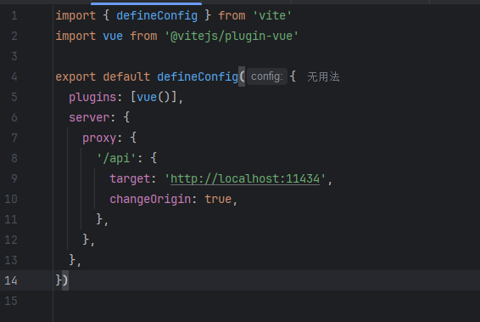Click the defineConfig call on line 4
This screenshot has width=480, height=322.
[198, 76]
